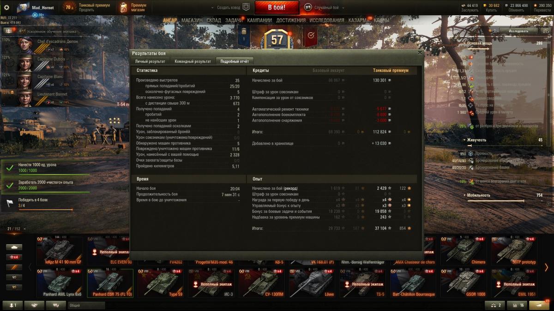Click the Исследовать button
The image size is (554, 311).
(x=518, y=31)
